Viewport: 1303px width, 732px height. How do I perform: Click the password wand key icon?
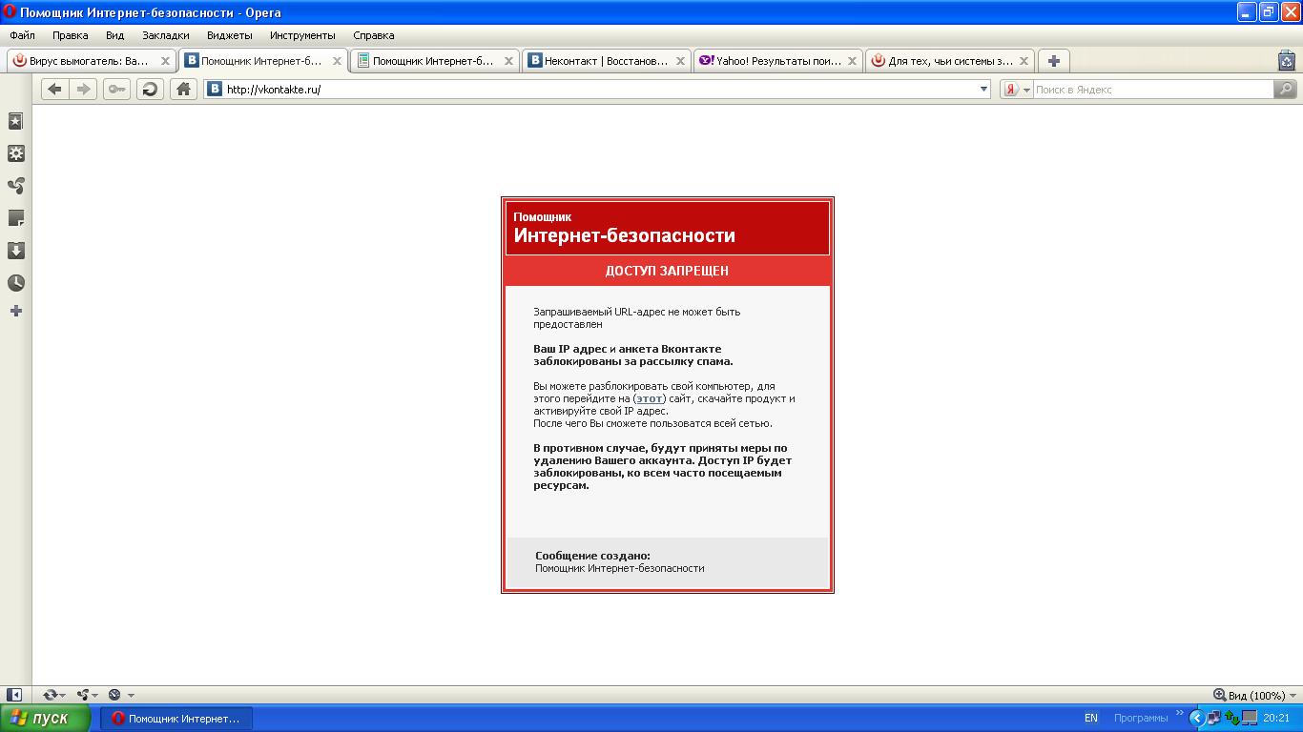(x=116, y=89)
